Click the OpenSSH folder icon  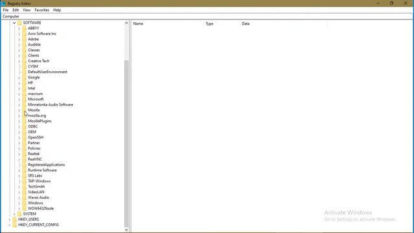(25, 137)
